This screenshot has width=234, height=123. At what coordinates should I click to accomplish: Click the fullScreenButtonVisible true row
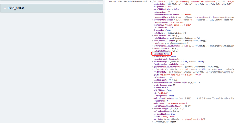tap(169, 64)
